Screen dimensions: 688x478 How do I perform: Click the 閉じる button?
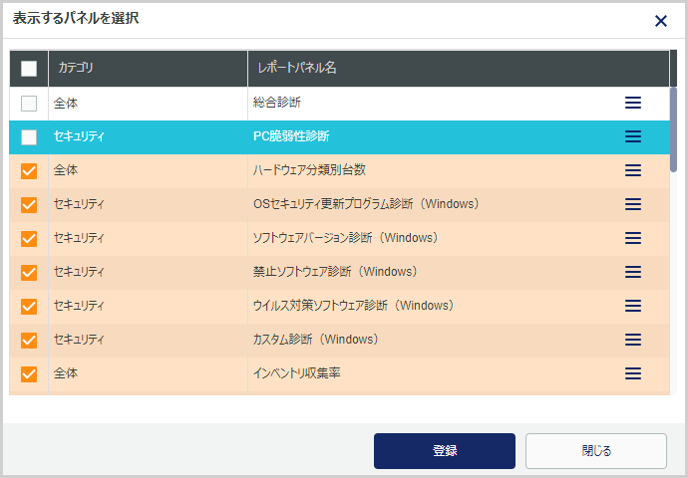[596, 451]
